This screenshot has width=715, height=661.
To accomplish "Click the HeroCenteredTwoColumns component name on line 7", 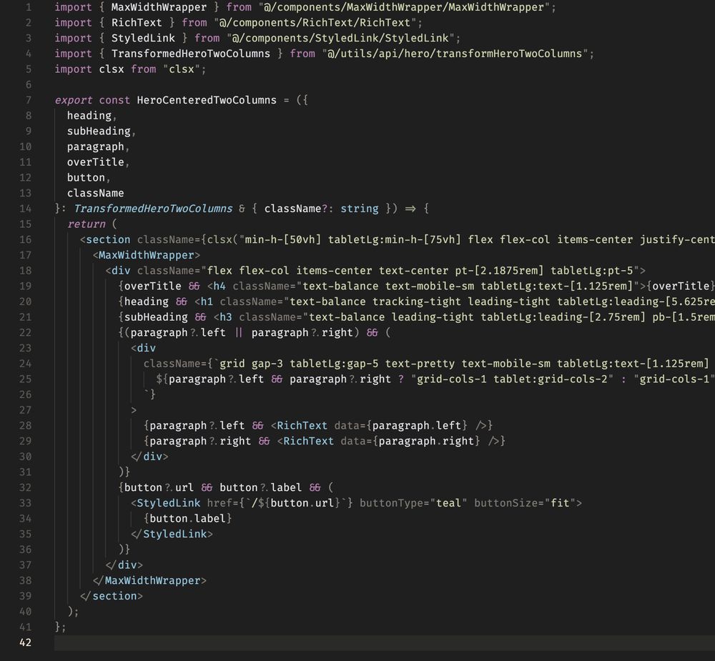I will click(207, 100).
